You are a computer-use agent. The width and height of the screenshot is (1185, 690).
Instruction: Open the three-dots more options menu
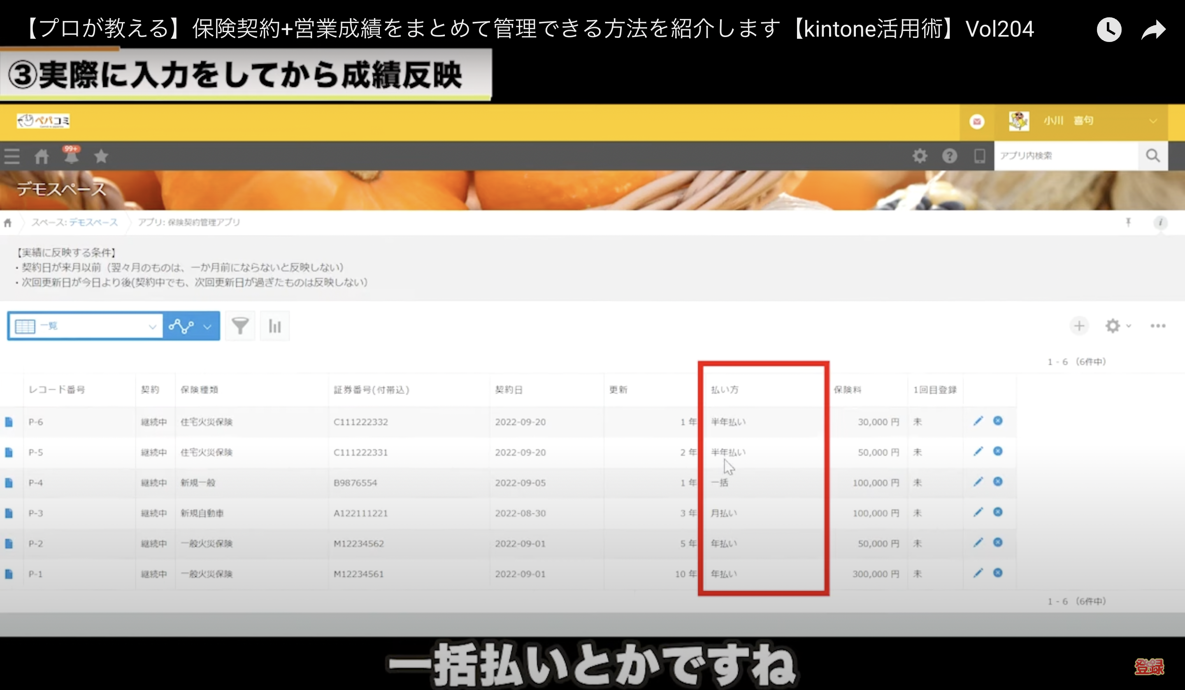coord(1158,326)
